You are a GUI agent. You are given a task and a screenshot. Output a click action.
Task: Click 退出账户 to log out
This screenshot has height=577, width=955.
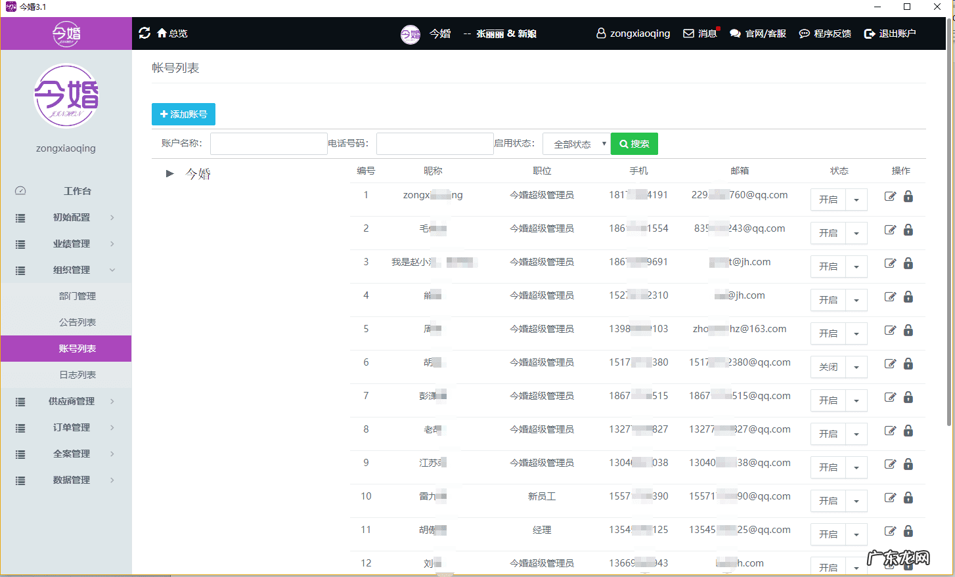click(x=890, y=33)
